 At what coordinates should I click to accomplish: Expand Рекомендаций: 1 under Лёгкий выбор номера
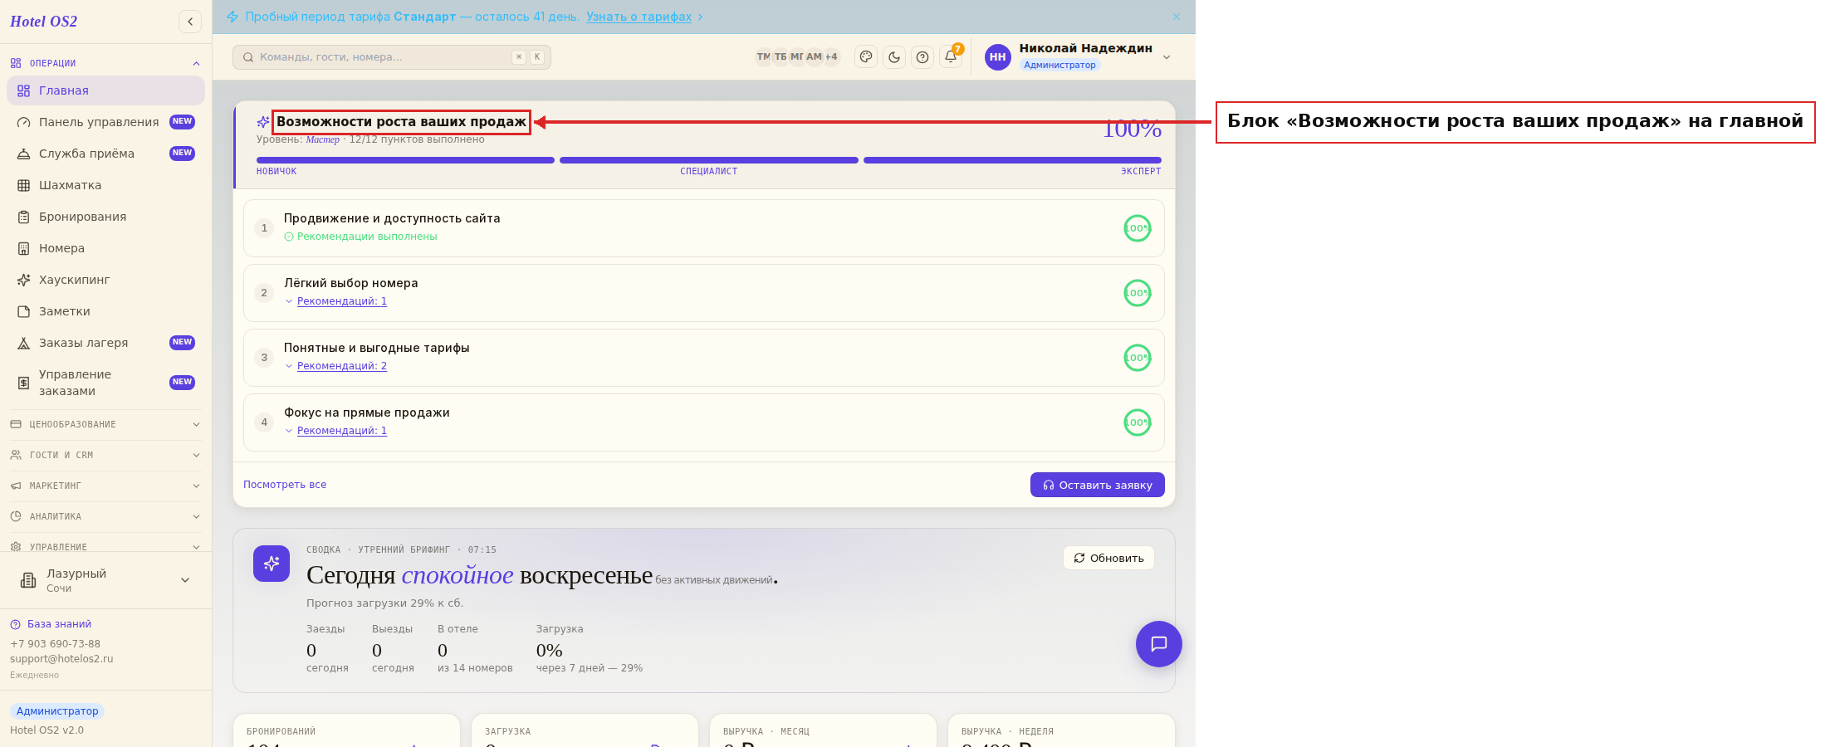(x=342, y=301)
